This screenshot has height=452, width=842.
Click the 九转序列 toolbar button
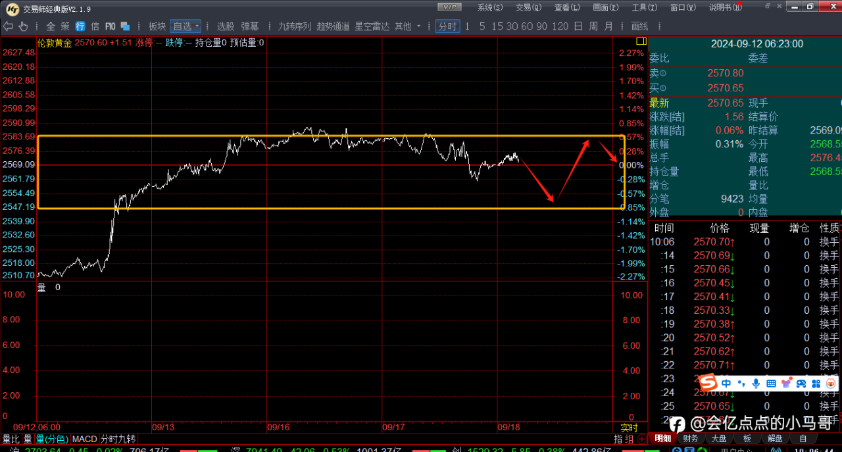pos(294,26)
